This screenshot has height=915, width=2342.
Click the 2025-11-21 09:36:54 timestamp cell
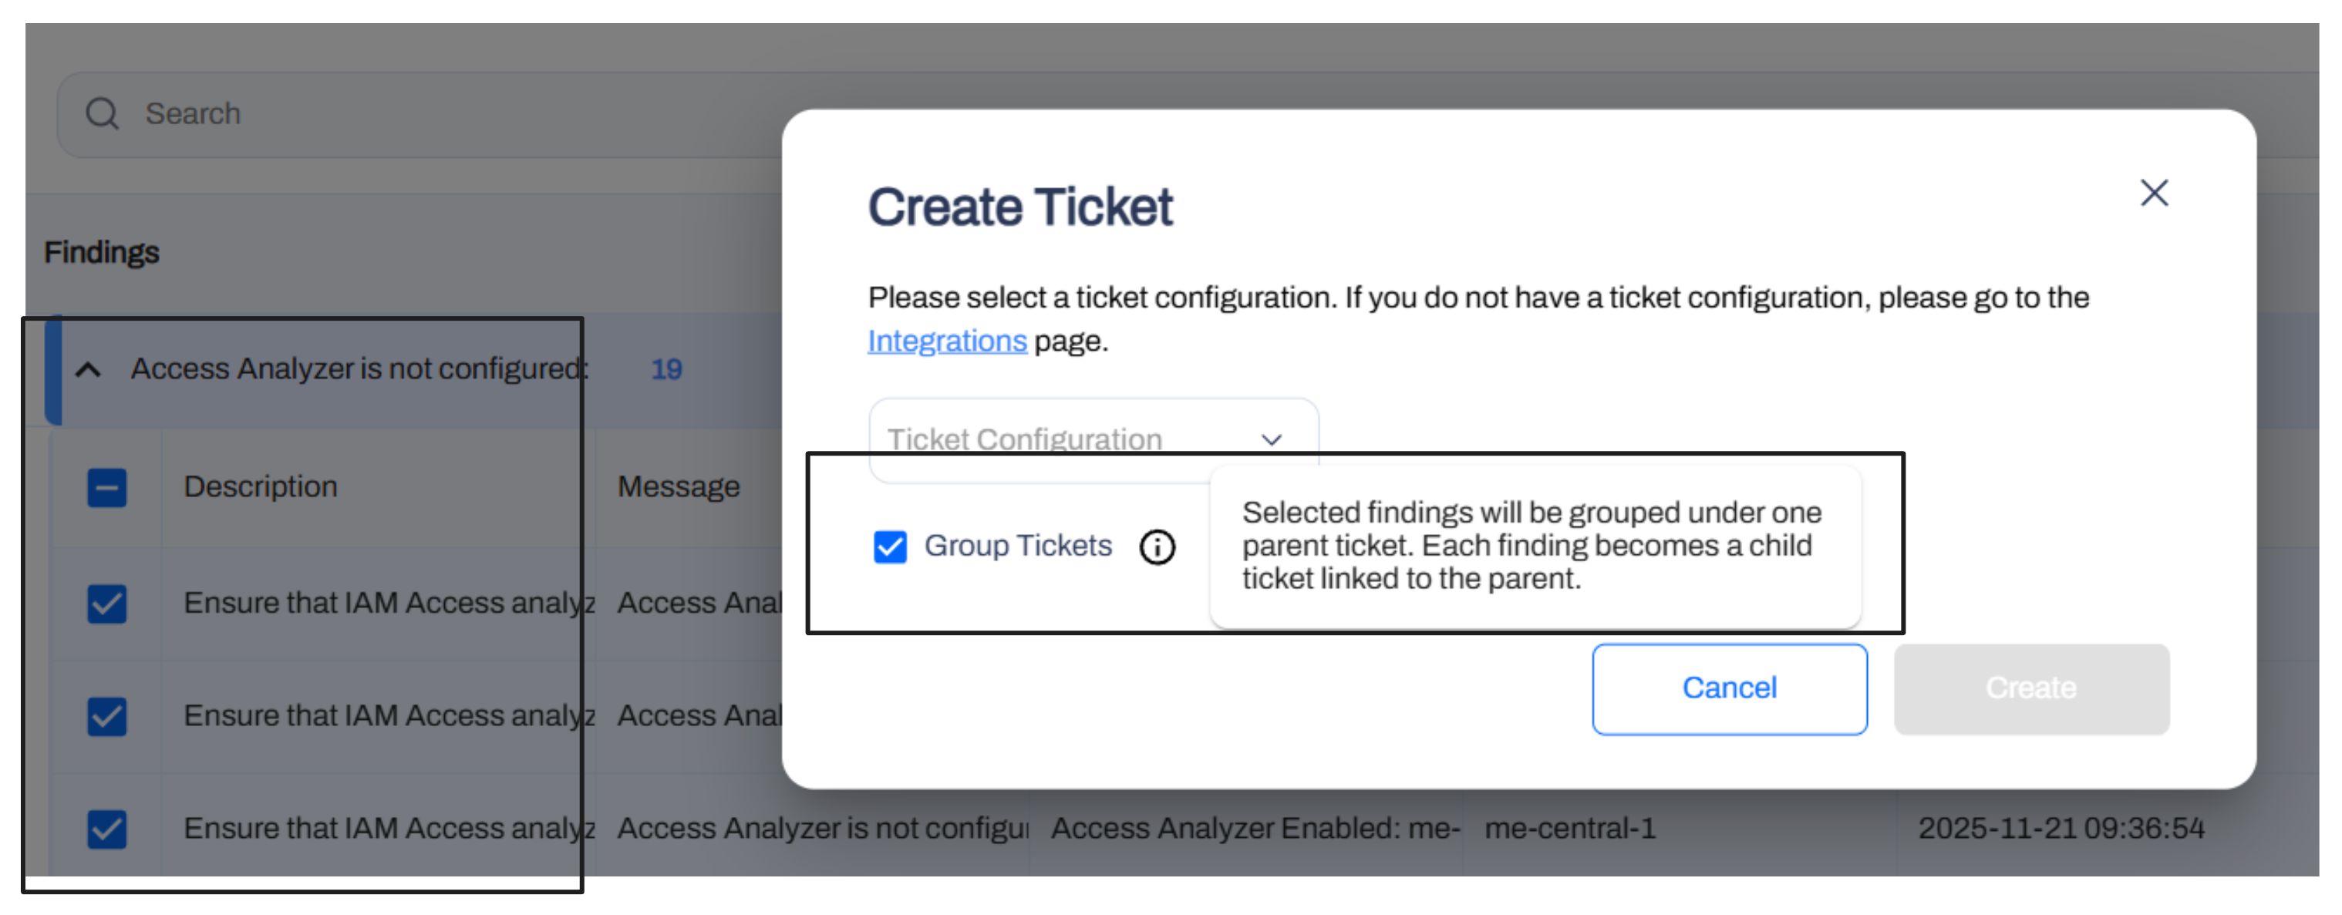pos(2061,829)
